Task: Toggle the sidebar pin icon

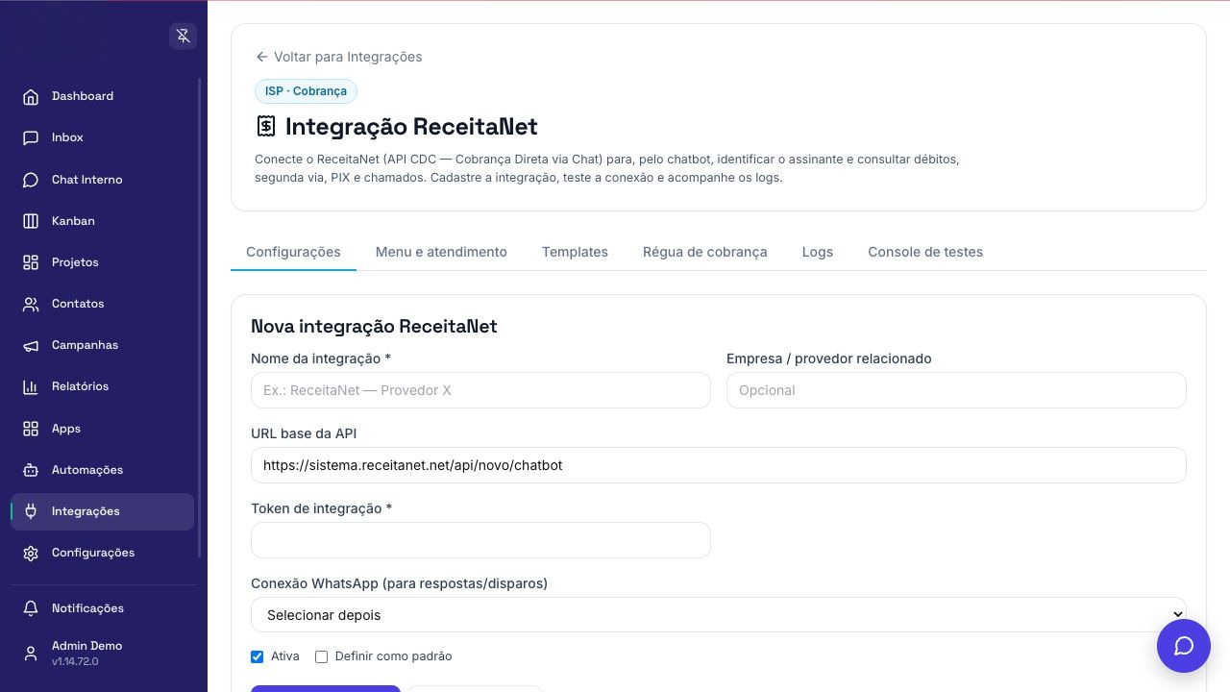Action: pos(183,37)
